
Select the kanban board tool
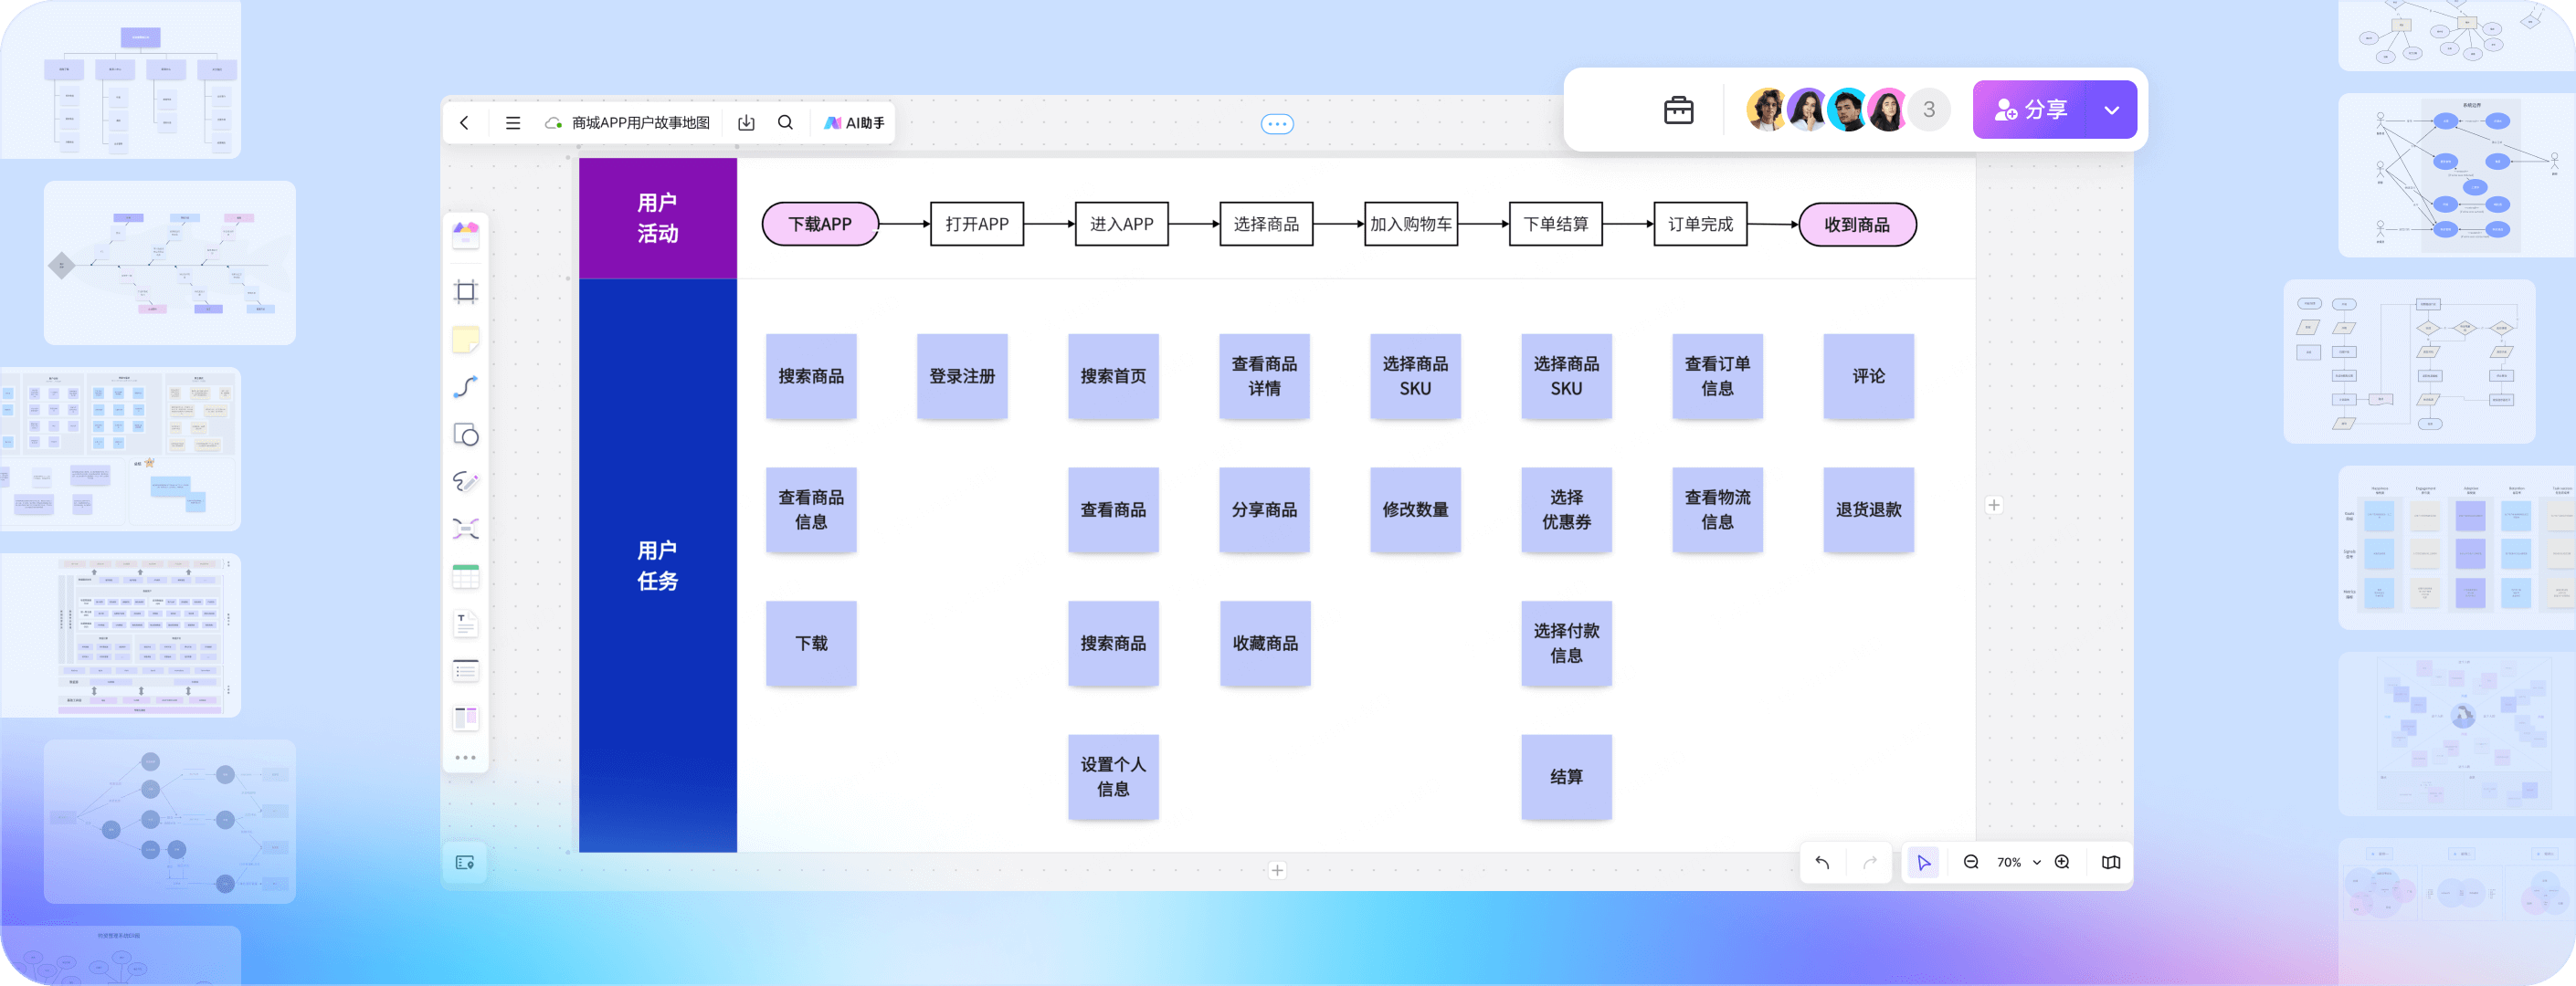pos(466,718)
